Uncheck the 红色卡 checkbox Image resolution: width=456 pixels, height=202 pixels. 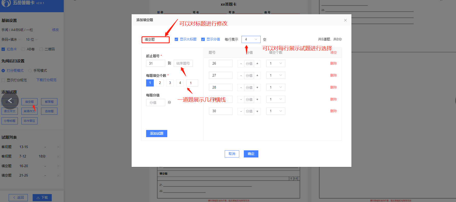(3, 49)
